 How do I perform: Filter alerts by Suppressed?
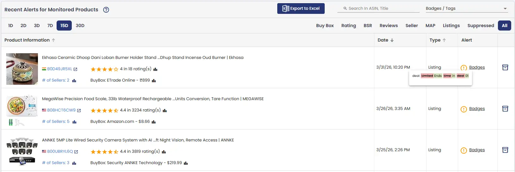(481, 26)
